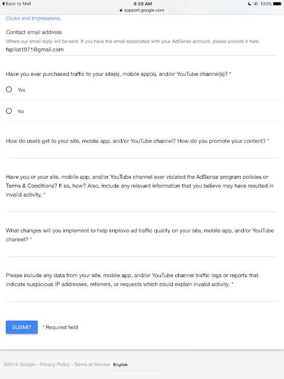The height and width of the screenshot is (379, 284).
Task: Select Yes for purchased traffic
Action: [x=9, y=89]
